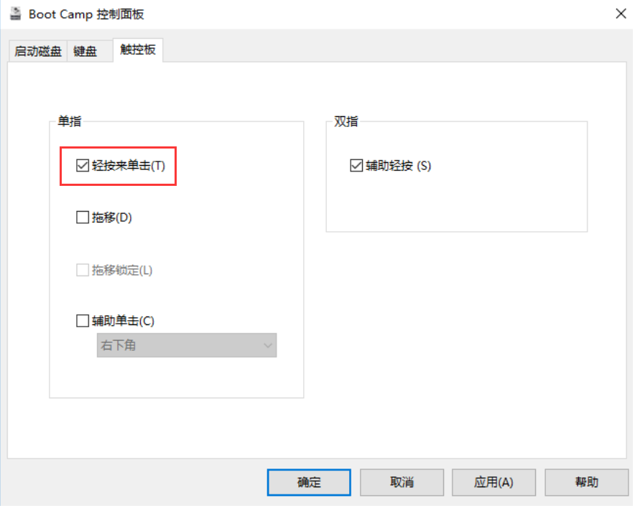Apply changes with the 应用(A) button
The image size is (635, 526).
[x=493, y=482]
